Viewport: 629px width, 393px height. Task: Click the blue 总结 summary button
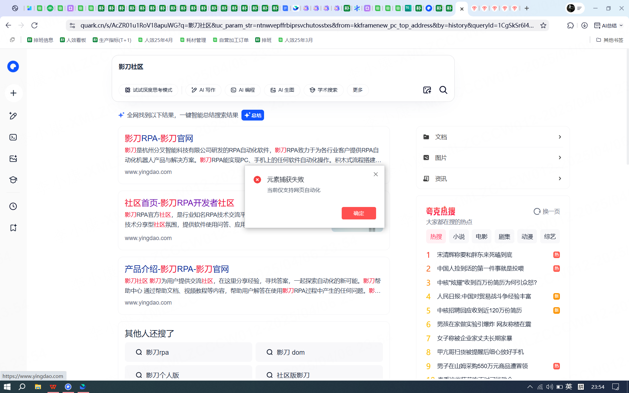[x=253, y=115]
